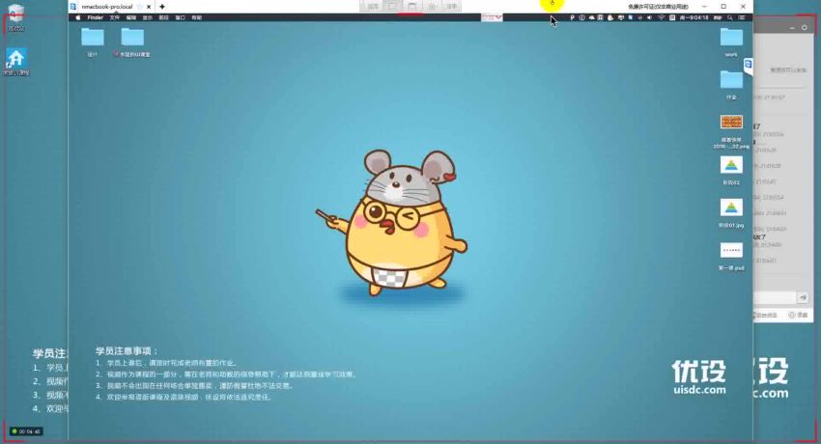Open the 窗口 menu in Finder
Screen dimensions: 821x444
180,17
